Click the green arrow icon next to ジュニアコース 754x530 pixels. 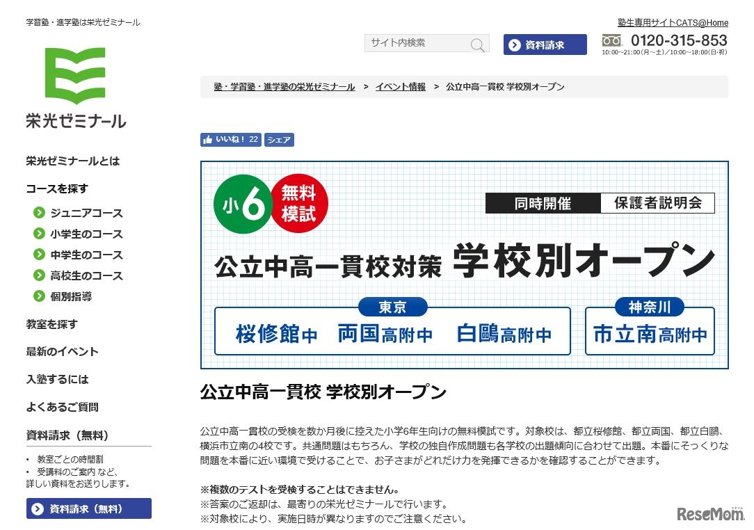click(40, 213)
